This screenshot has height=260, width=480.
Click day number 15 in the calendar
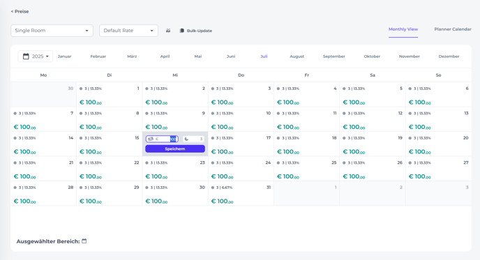point(137,138)
